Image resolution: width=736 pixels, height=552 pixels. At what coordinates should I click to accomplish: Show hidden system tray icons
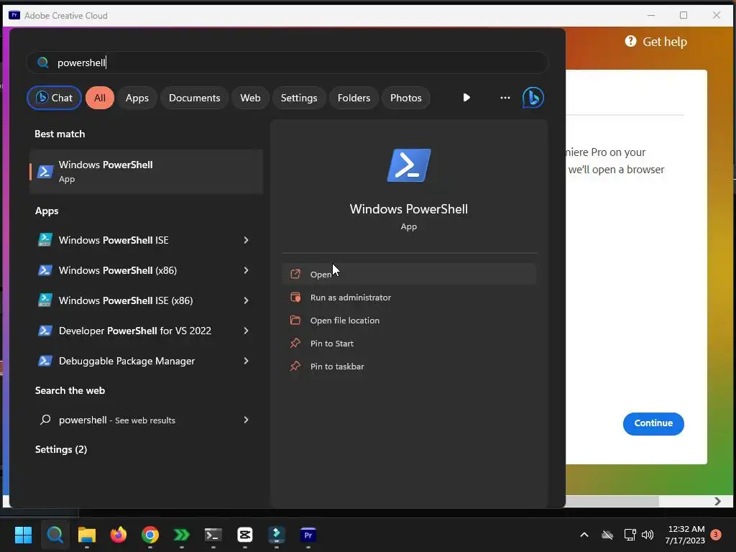tap(584, 535)
